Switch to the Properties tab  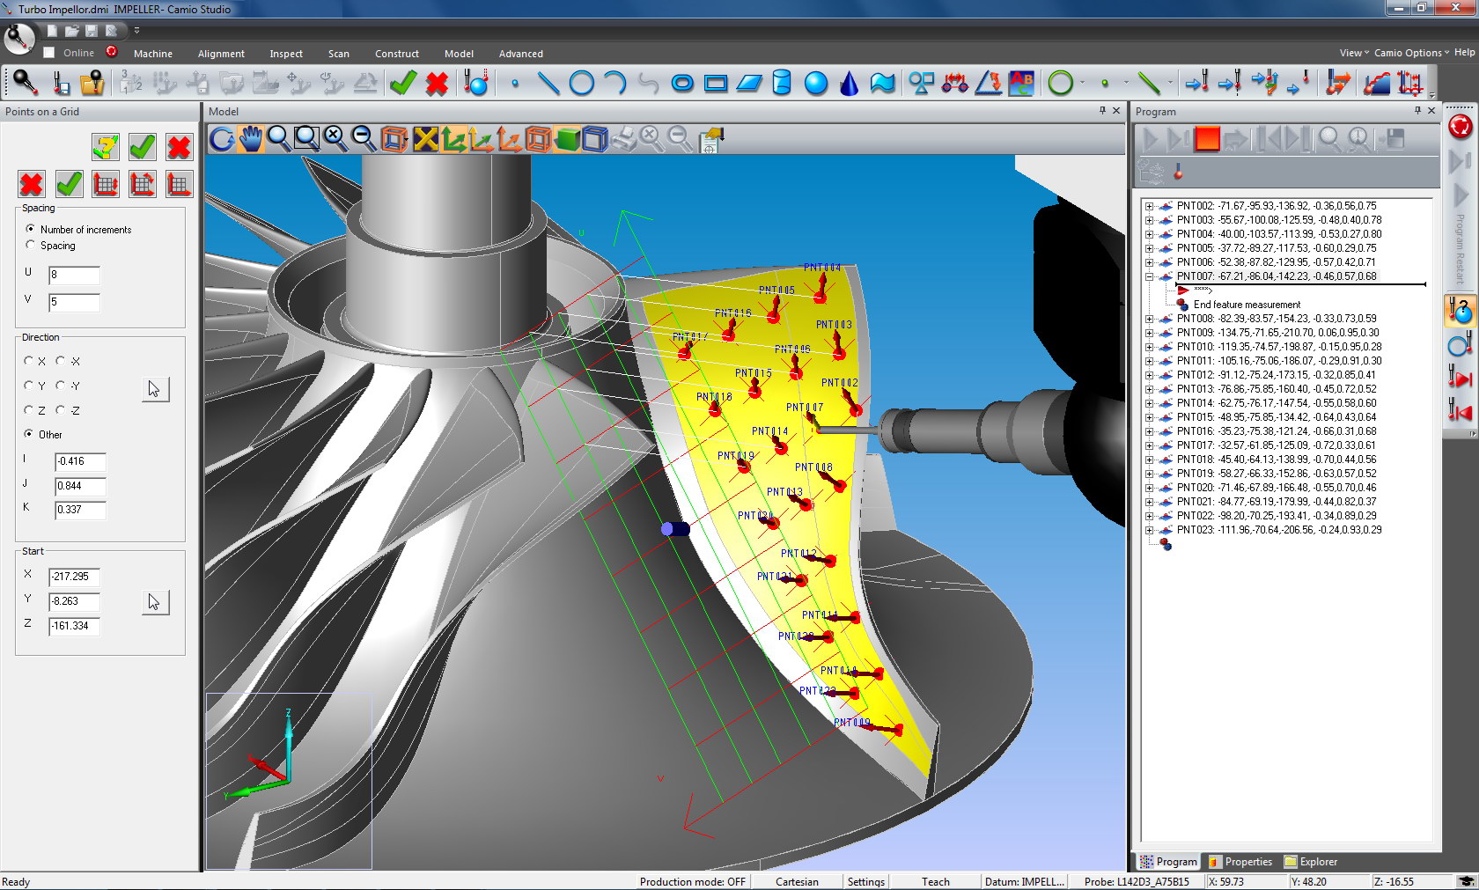(x=1240, y=862)
